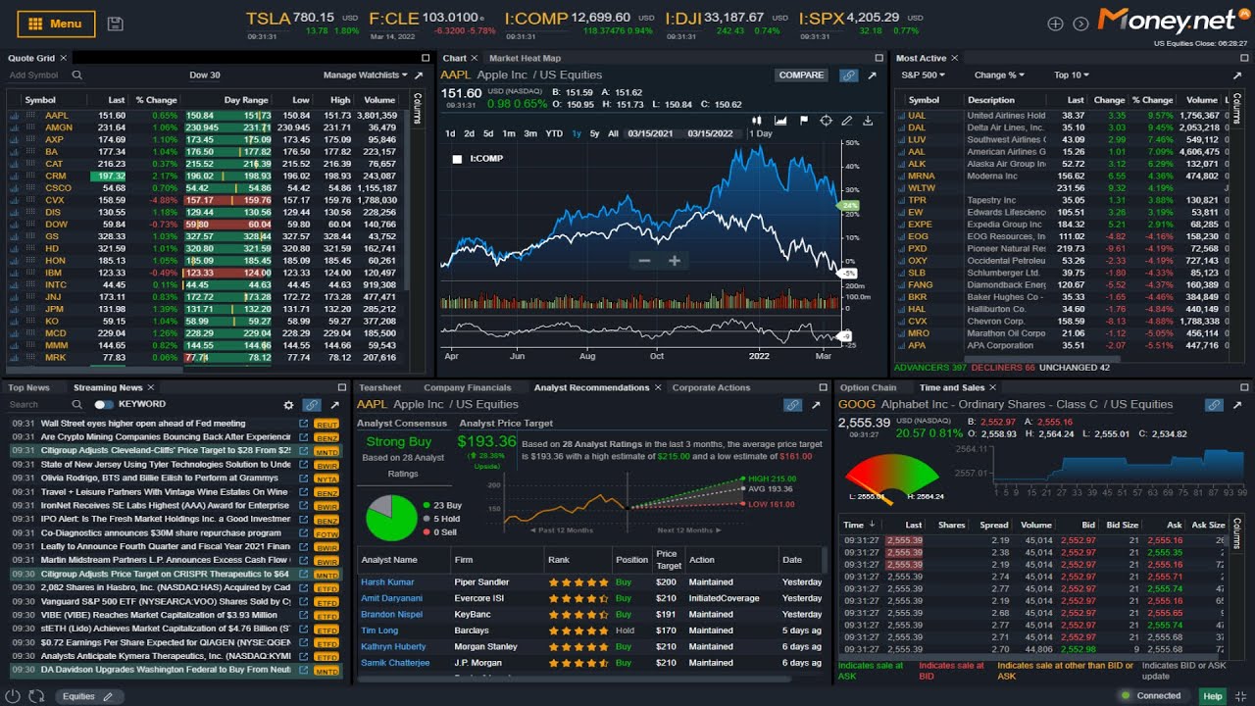Open the Tearsheet tab
1255x706 pixels.
pyautogui.click(x=380, y=388)
